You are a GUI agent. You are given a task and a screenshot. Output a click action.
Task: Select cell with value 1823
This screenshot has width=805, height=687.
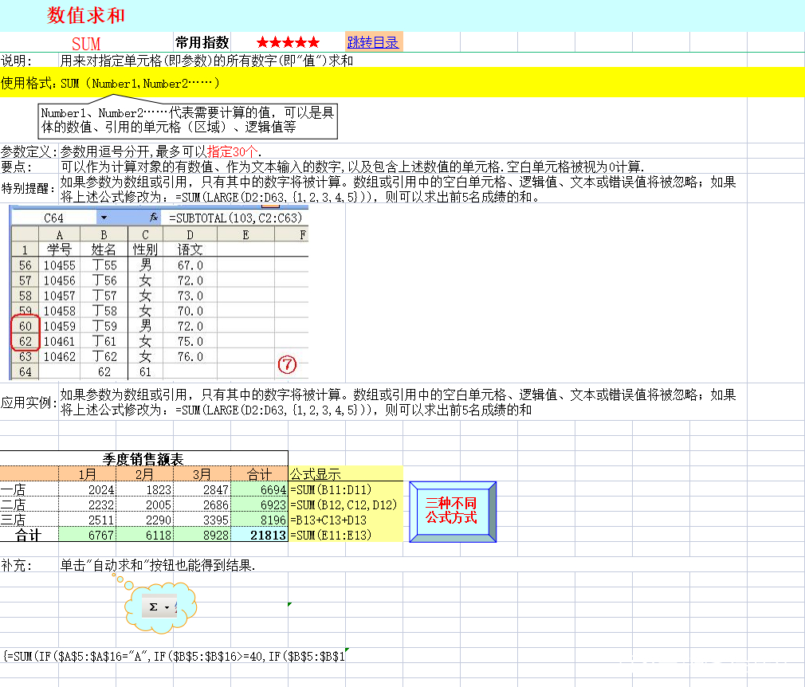(x=145, y=489)
